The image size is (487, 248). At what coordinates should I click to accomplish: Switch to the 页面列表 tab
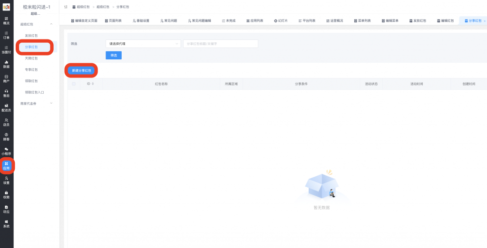click(x=113, y=21)
